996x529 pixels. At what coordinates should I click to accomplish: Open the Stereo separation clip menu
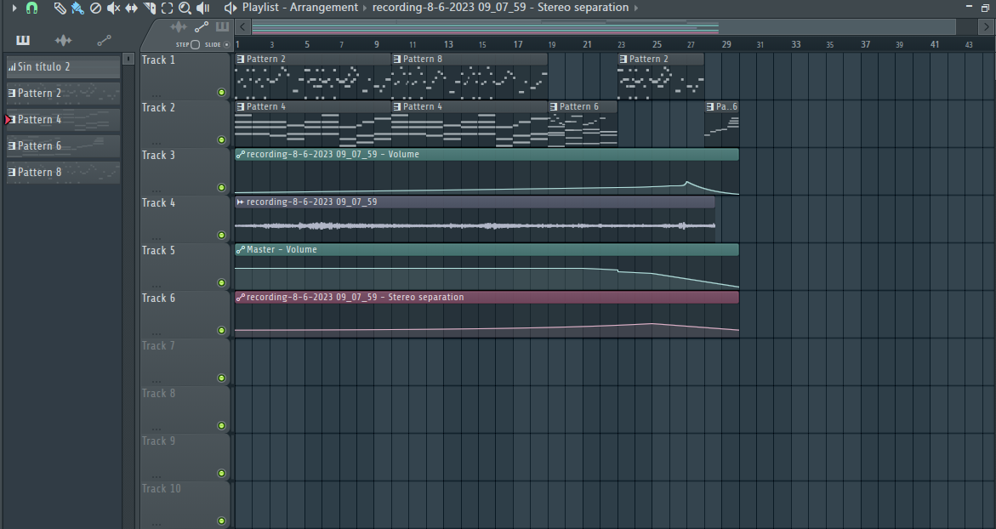pyautogui.click(x=240, y=297)
